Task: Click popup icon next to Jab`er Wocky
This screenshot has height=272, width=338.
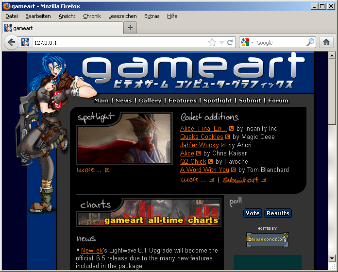Action: point(223,145)
